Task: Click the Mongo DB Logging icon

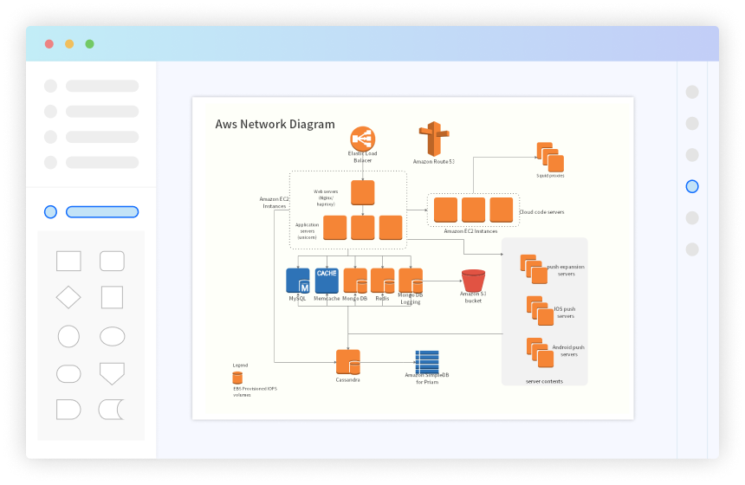Action: (411, 281)
